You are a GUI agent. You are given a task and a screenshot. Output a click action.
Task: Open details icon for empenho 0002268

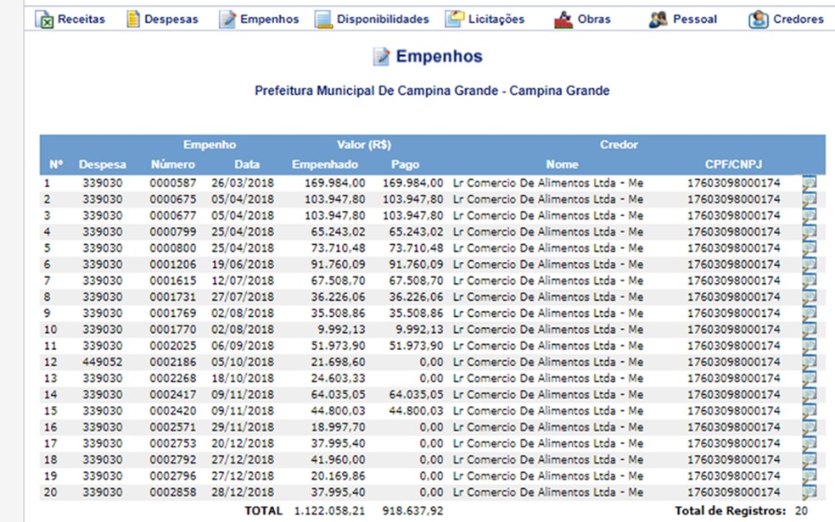tap(809, 379)
